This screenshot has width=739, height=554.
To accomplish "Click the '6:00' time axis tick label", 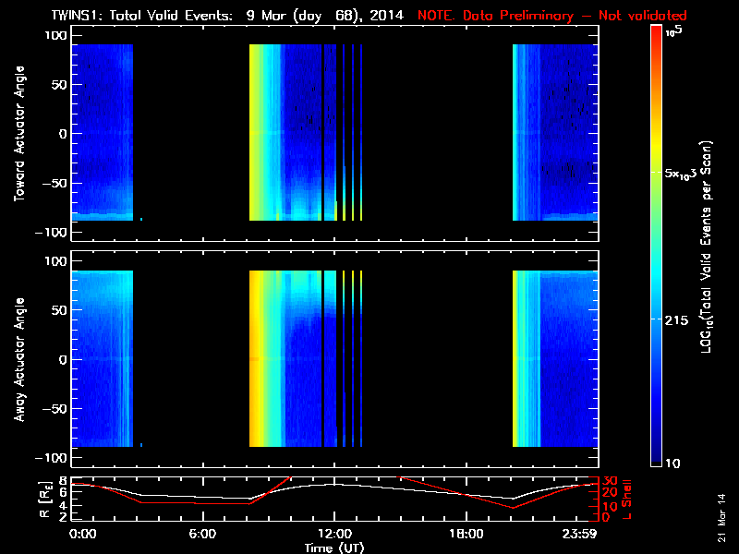I will coord(202,534).
